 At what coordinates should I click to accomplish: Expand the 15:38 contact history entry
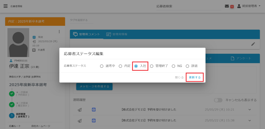pos(249,120)
